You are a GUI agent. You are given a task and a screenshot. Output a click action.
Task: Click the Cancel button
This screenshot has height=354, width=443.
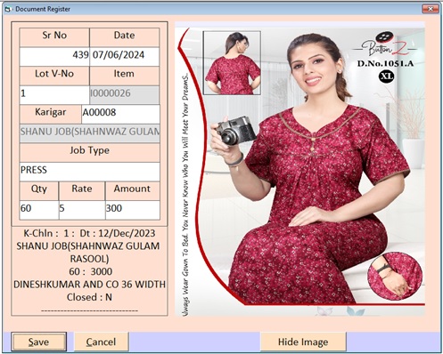pos(101,342)
